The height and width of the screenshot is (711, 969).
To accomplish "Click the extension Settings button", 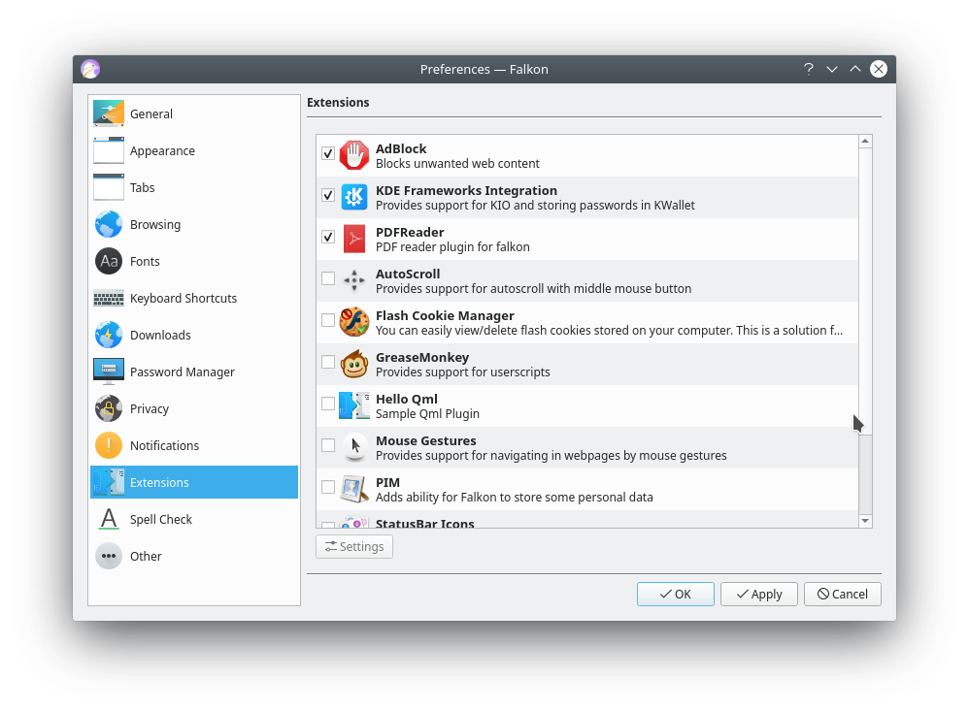I will [x=354, y=546].
